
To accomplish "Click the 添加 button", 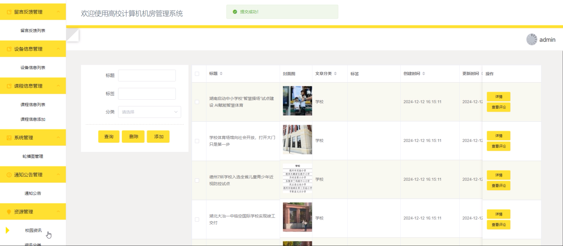I will click(x=158, y=137).
